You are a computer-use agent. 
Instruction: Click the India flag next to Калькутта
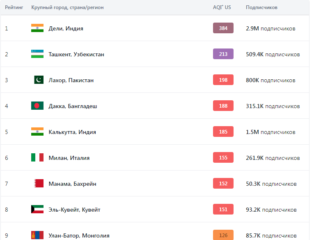(x=37, y=132)
